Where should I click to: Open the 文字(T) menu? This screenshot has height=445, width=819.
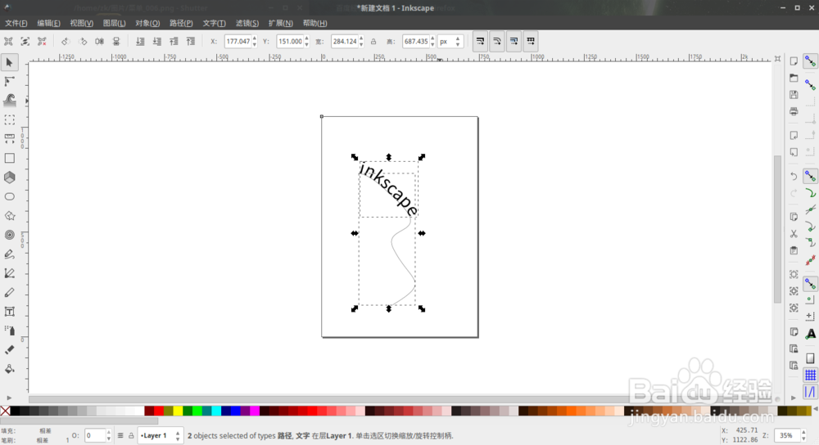click(x=214, y=23)
